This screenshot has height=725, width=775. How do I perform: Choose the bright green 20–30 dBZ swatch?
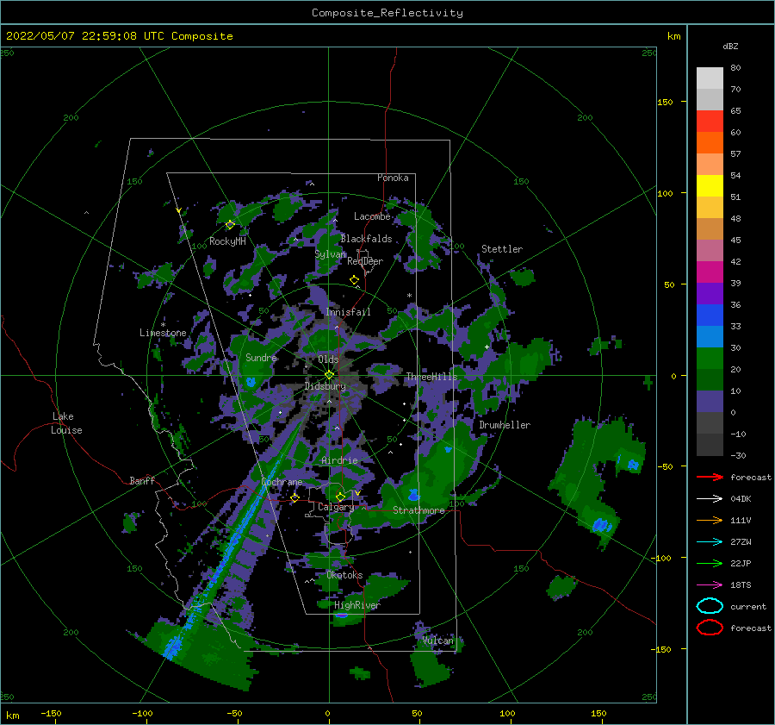coord(710,359)
